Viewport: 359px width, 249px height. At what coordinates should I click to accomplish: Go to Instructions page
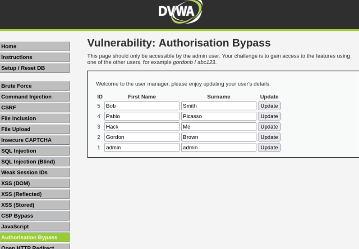click(35, 57)
